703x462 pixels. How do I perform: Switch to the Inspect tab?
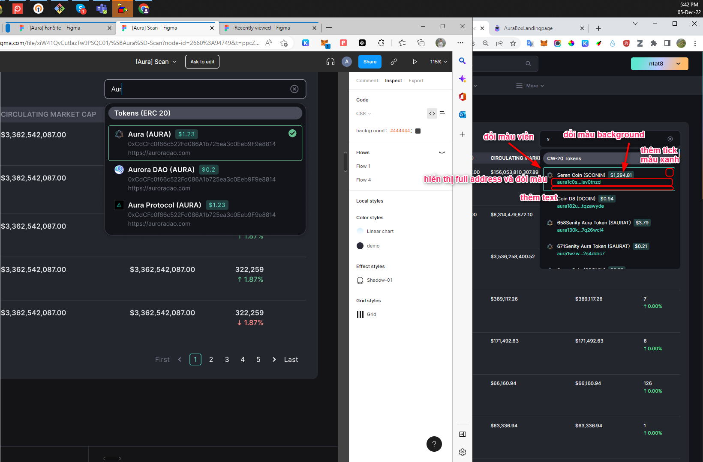point(394,80)
